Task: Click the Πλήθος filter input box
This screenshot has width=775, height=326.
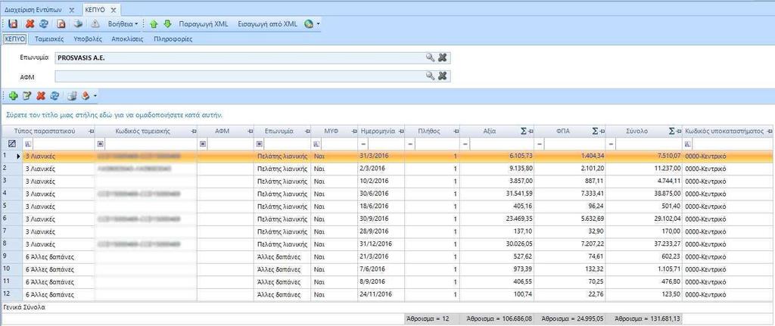Action: [437, 143]
